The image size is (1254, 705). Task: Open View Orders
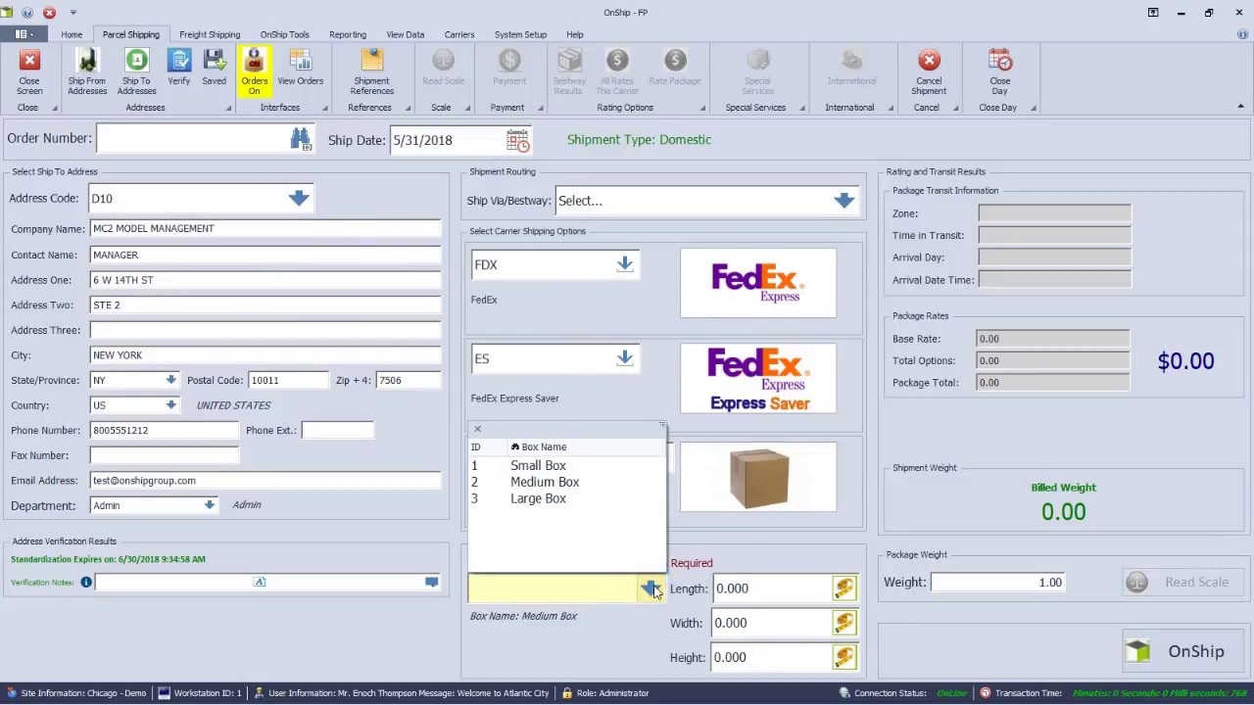(x=301, y=69)
